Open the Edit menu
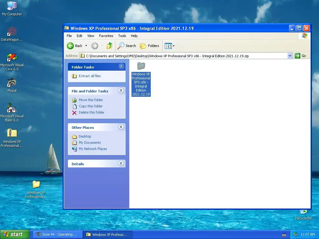 tap(79, 36)
